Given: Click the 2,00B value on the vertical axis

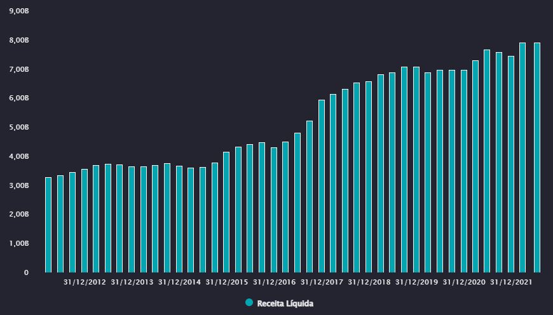Looking at the screenshot, I should tap(20, 214).
